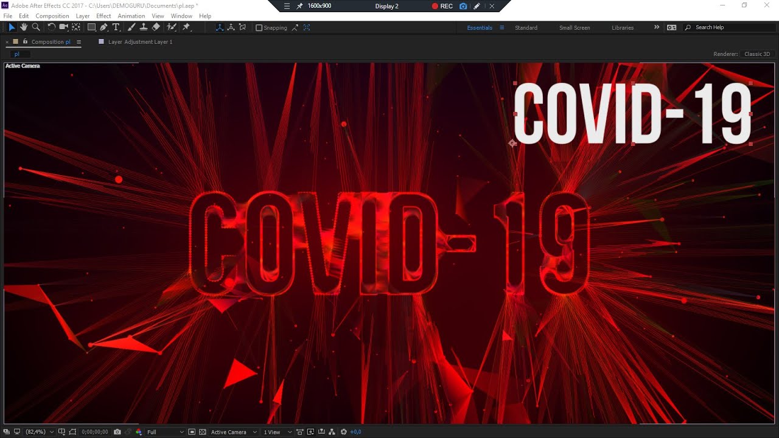The image size is (779, 438).
Task: Open the Timeline panel from viewer
Action: point(321,432)
